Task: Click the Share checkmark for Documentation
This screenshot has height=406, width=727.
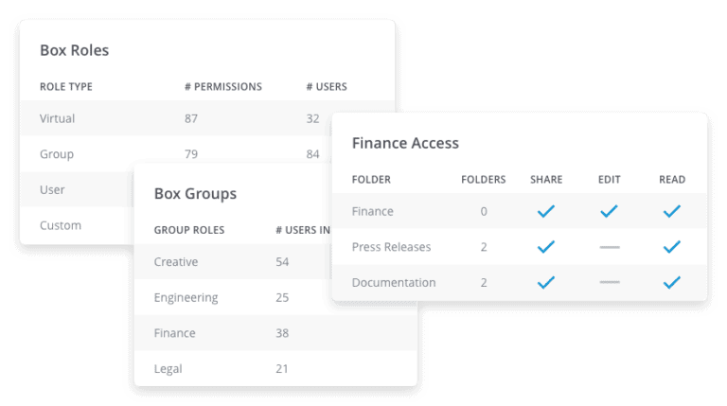Action: coord(545,282)
